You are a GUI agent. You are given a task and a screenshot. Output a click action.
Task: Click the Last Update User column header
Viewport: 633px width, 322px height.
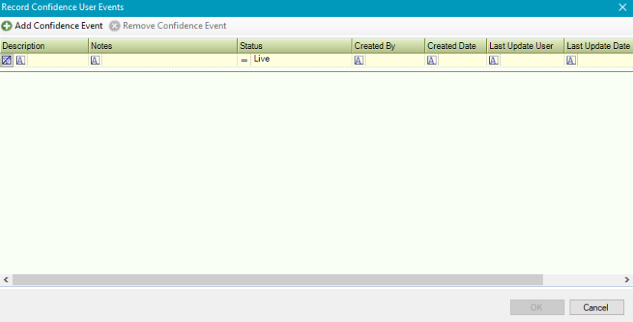(524, 46)
